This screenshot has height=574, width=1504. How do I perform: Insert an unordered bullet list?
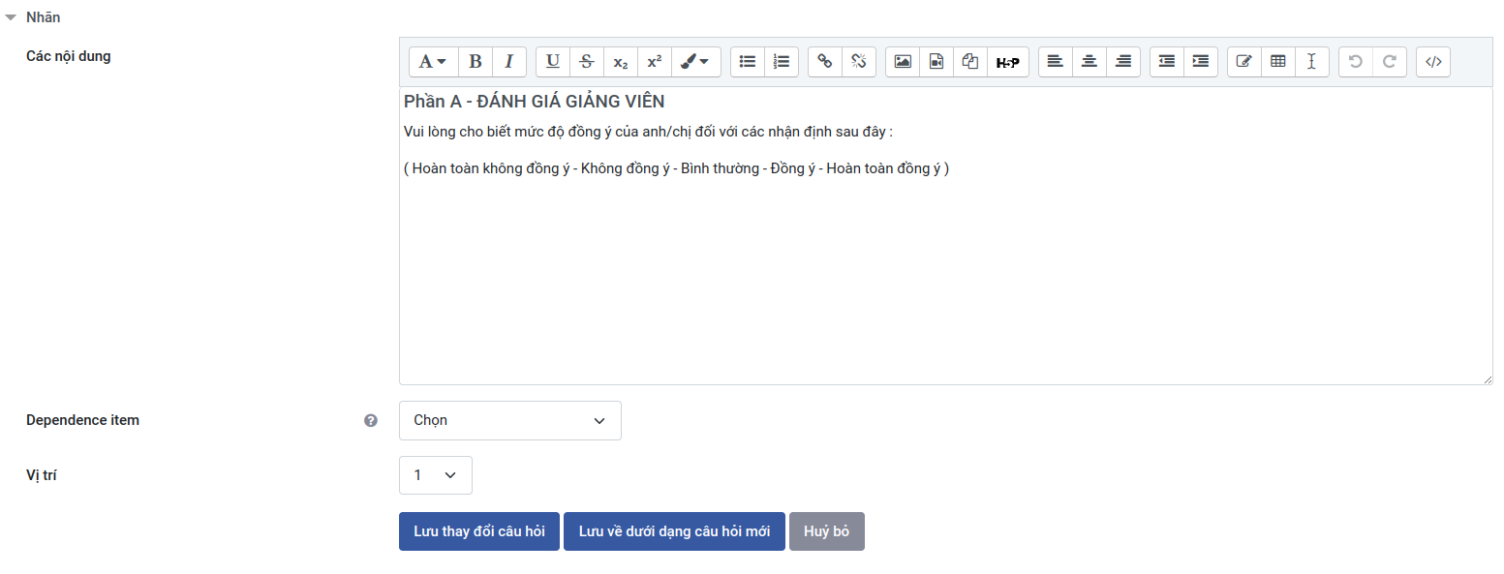coord(747,62)
